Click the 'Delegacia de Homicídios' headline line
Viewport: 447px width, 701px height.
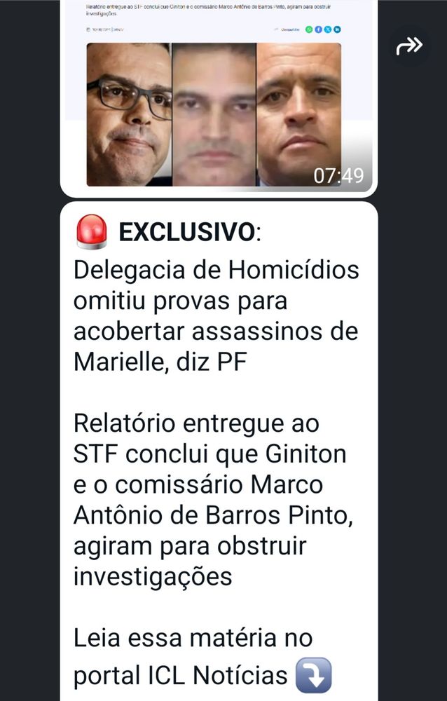point(216,270)
